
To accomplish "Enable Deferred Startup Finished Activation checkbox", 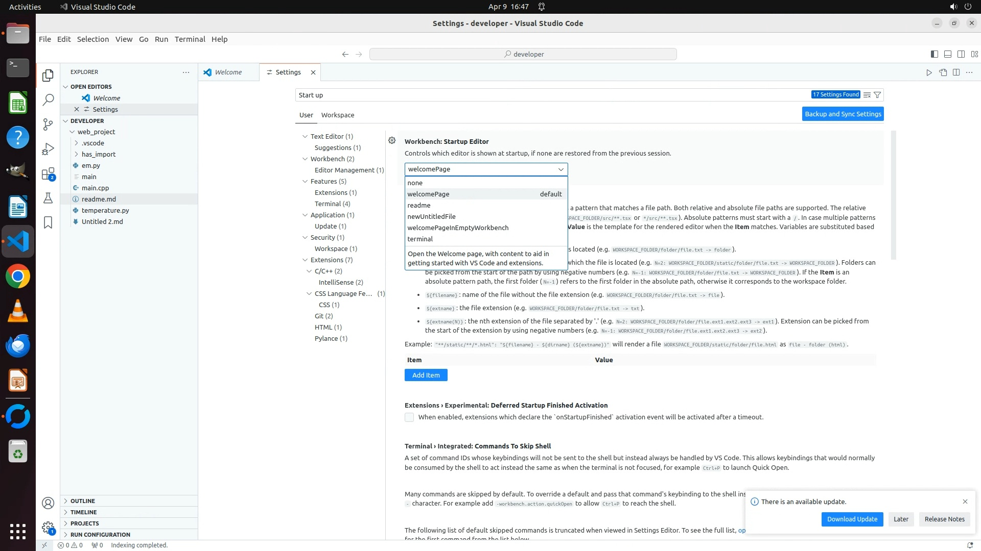I will pos(409,417).
